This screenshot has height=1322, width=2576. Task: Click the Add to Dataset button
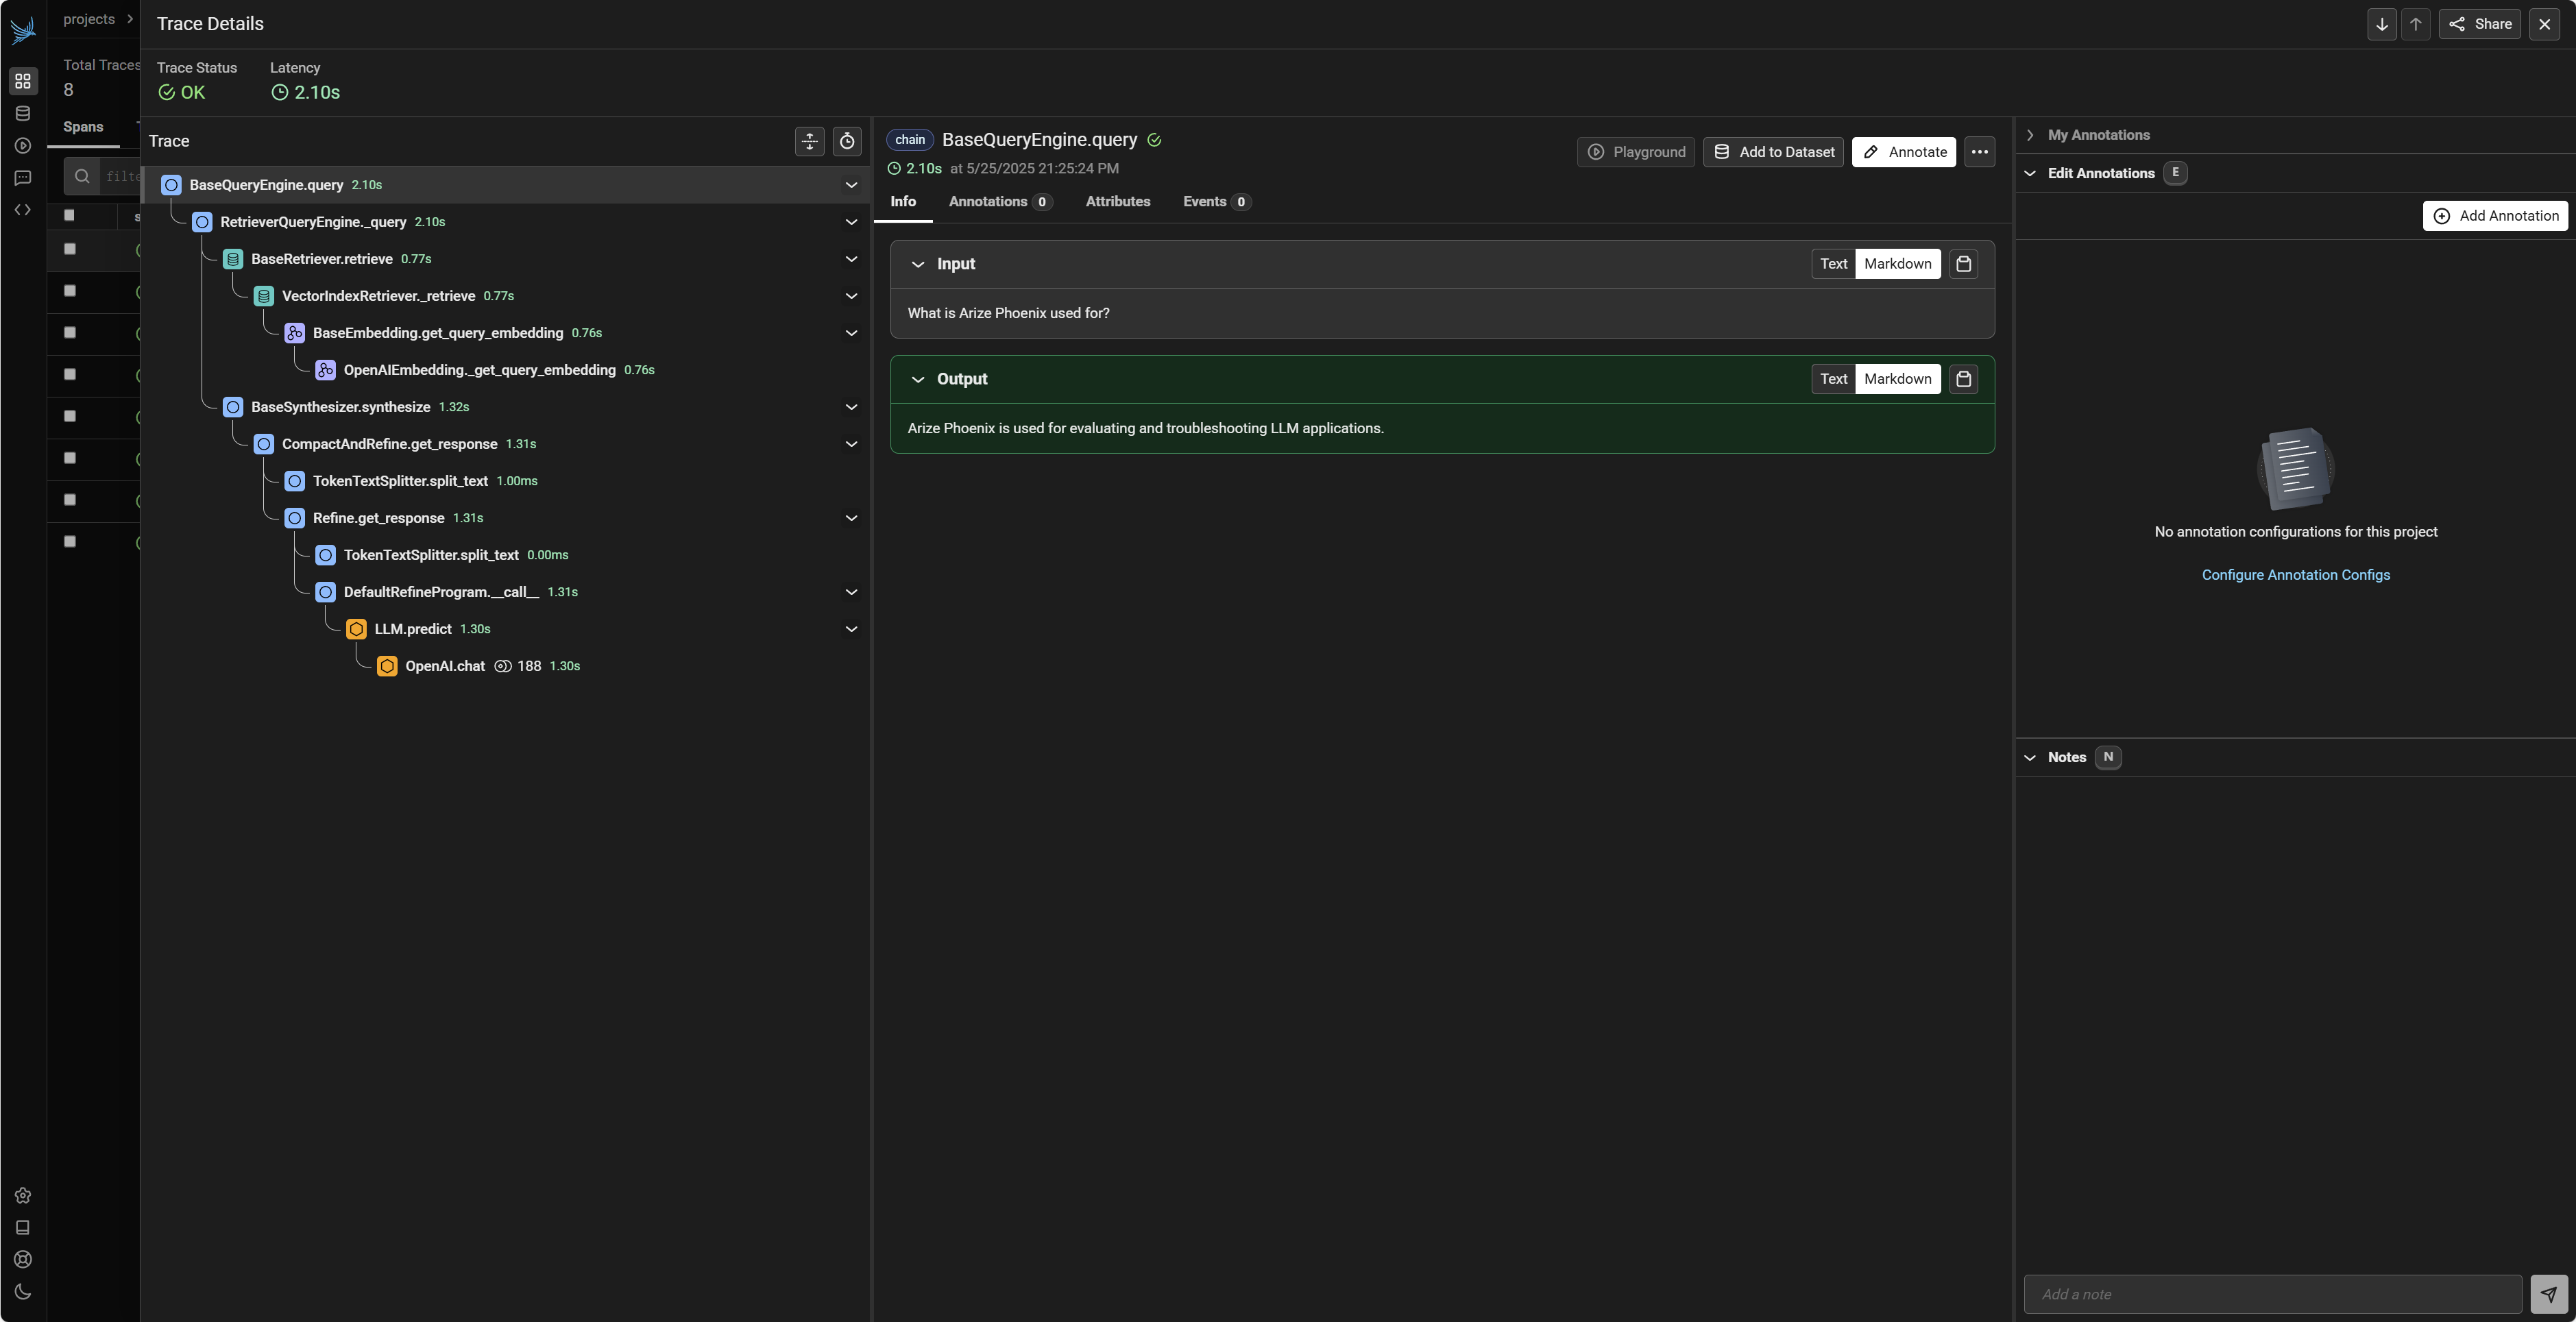(1773, 152)
